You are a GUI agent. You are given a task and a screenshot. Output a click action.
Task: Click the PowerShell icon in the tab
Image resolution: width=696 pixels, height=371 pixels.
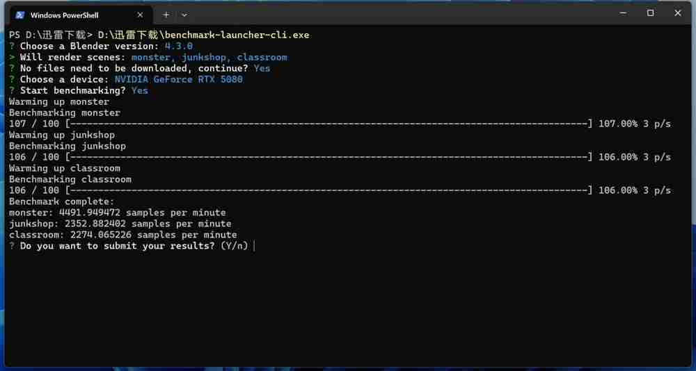pyautogui.click(x=20, y=15)
